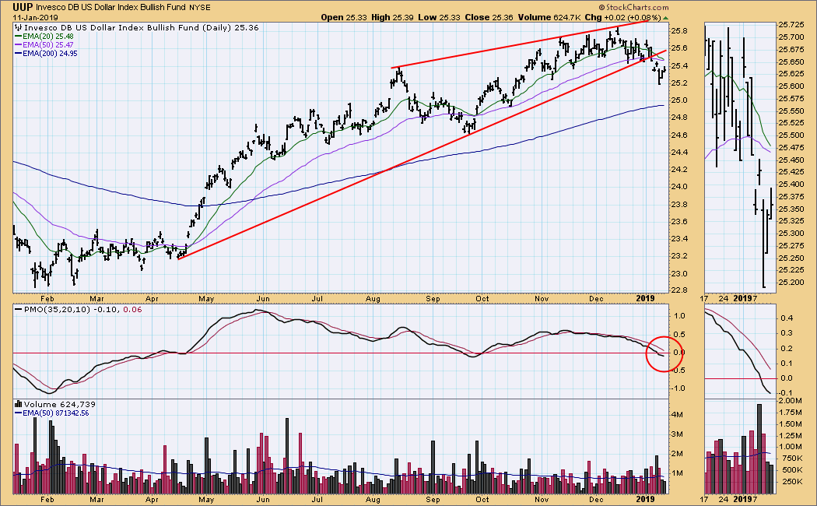Click the blue EMA(200) legend line marker

click(x=18, y=53)
